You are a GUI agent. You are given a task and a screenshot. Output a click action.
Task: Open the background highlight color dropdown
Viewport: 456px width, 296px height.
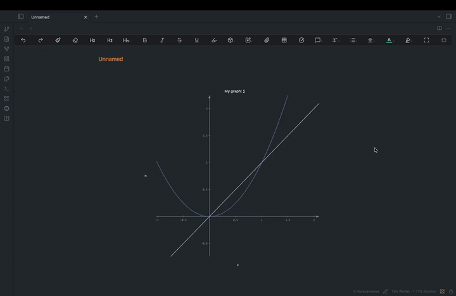click(408, 40)
